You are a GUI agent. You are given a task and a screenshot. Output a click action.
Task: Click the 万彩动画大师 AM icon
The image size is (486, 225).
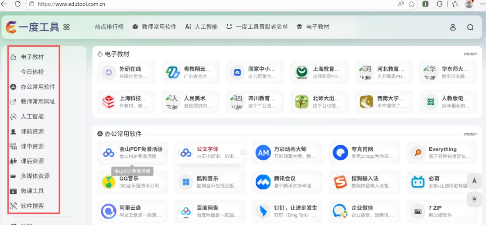[263, 153]
